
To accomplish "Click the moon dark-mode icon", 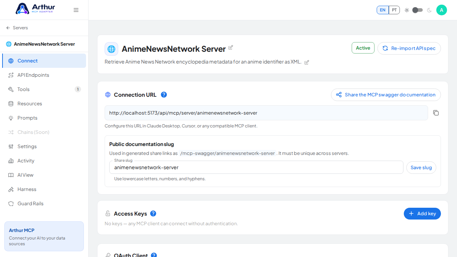I will pos(429,10).
